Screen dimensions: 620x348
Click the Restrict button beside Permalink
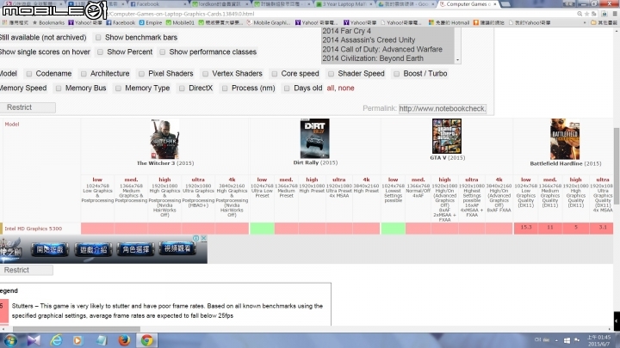(x=28, y=107)
